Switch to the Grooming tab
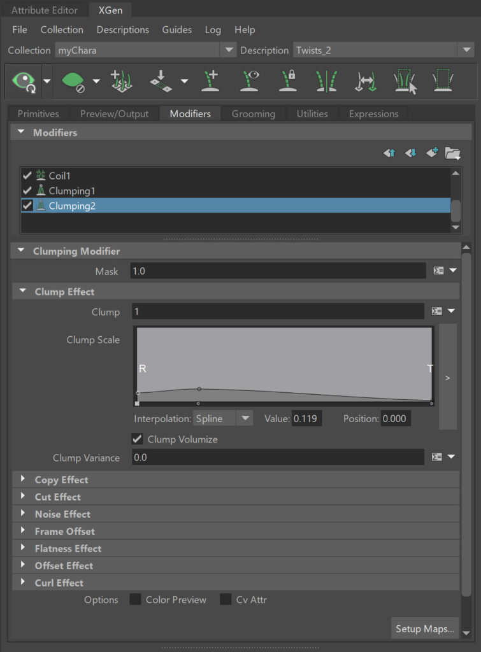Screen dimensions: 481x652 pyautogui.click(x=253, y=114)
